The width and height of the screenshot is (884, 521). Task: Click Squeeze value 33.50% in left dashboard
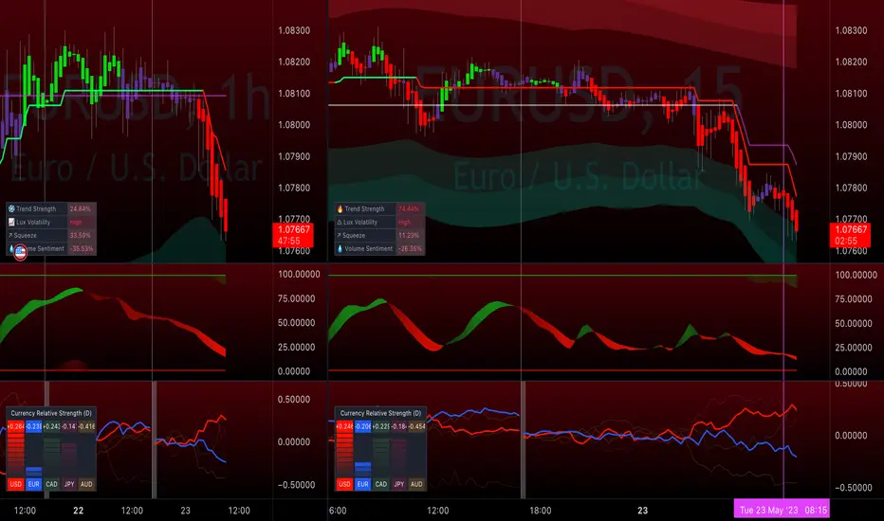[x=80, y=236]
